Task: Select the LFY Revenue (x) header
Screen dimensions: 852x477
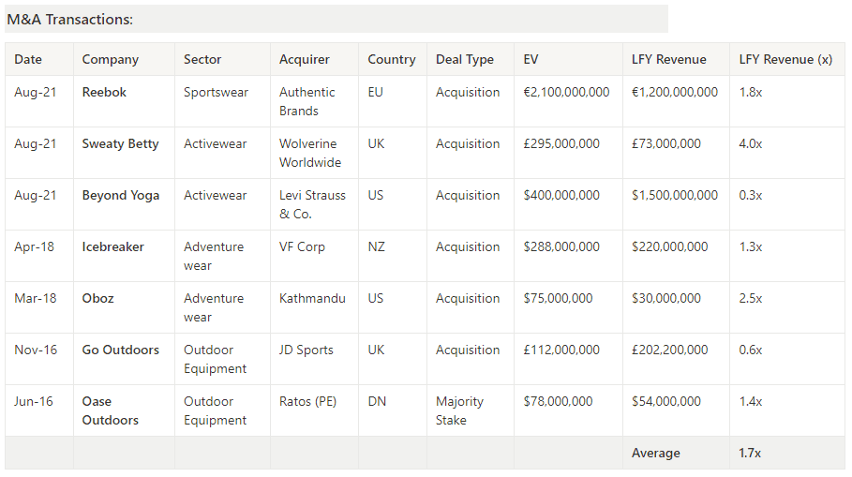Action: pos(785,59)
